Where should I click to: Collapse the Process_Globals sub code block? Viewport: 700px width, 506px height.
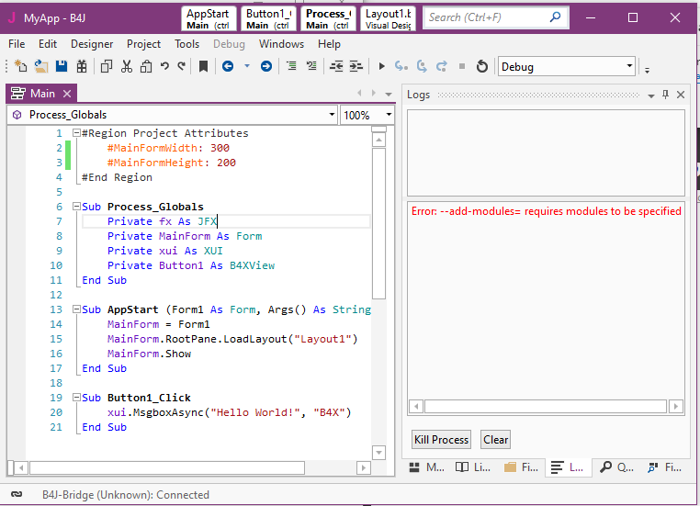[x=77, y=207]
